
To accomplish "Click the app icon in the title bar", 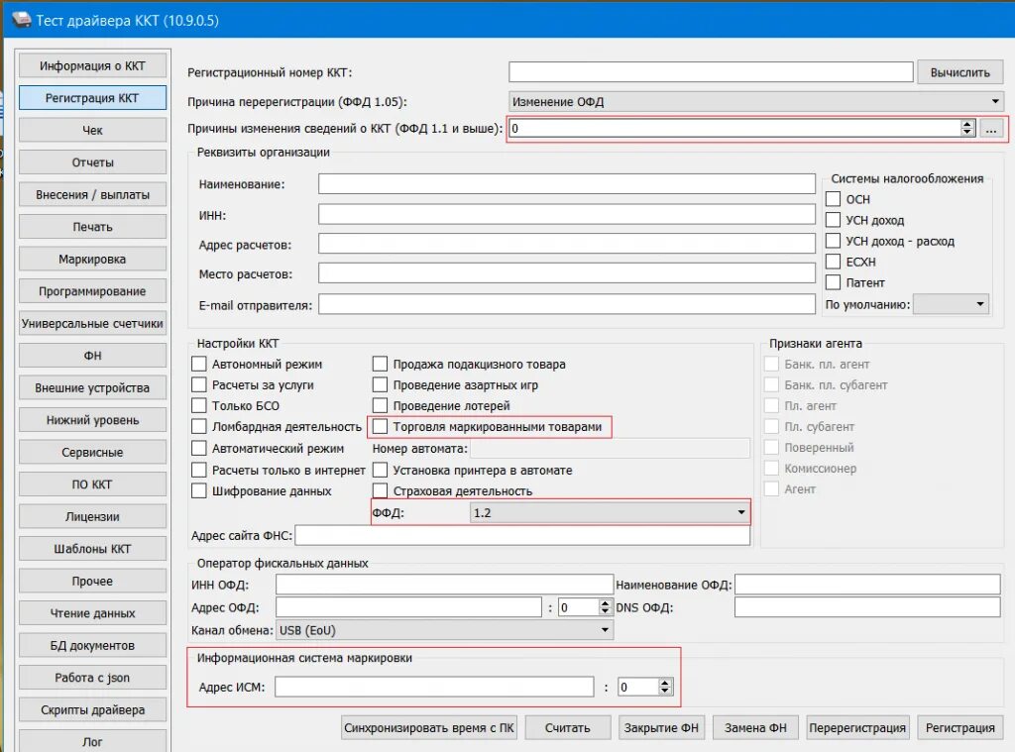I will pyautogui.click(x=21, y=20).
